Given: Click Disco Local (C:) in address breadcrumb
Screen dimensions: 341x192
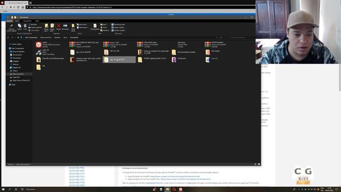Looking at the screenshot, I should [46, 37].
